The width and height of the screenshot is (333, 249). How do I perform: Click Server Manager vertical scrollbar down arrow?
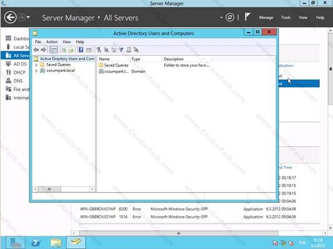(x=330, y=228)
